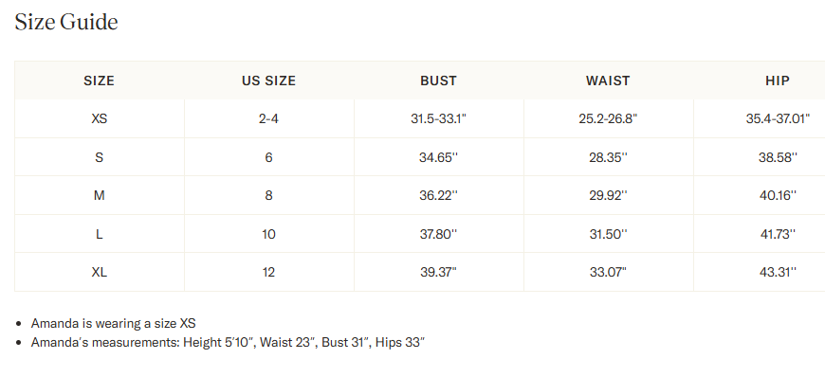Select the XS size row label

(99, 118)
